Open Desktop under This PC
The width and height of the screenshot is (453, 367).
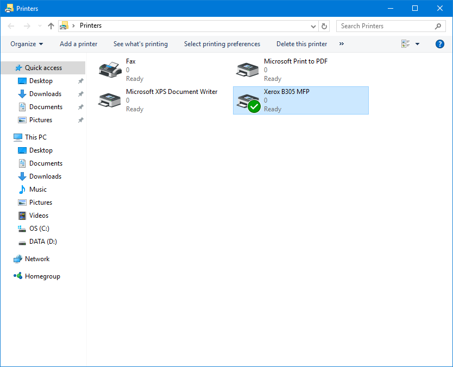pos(41,150)
